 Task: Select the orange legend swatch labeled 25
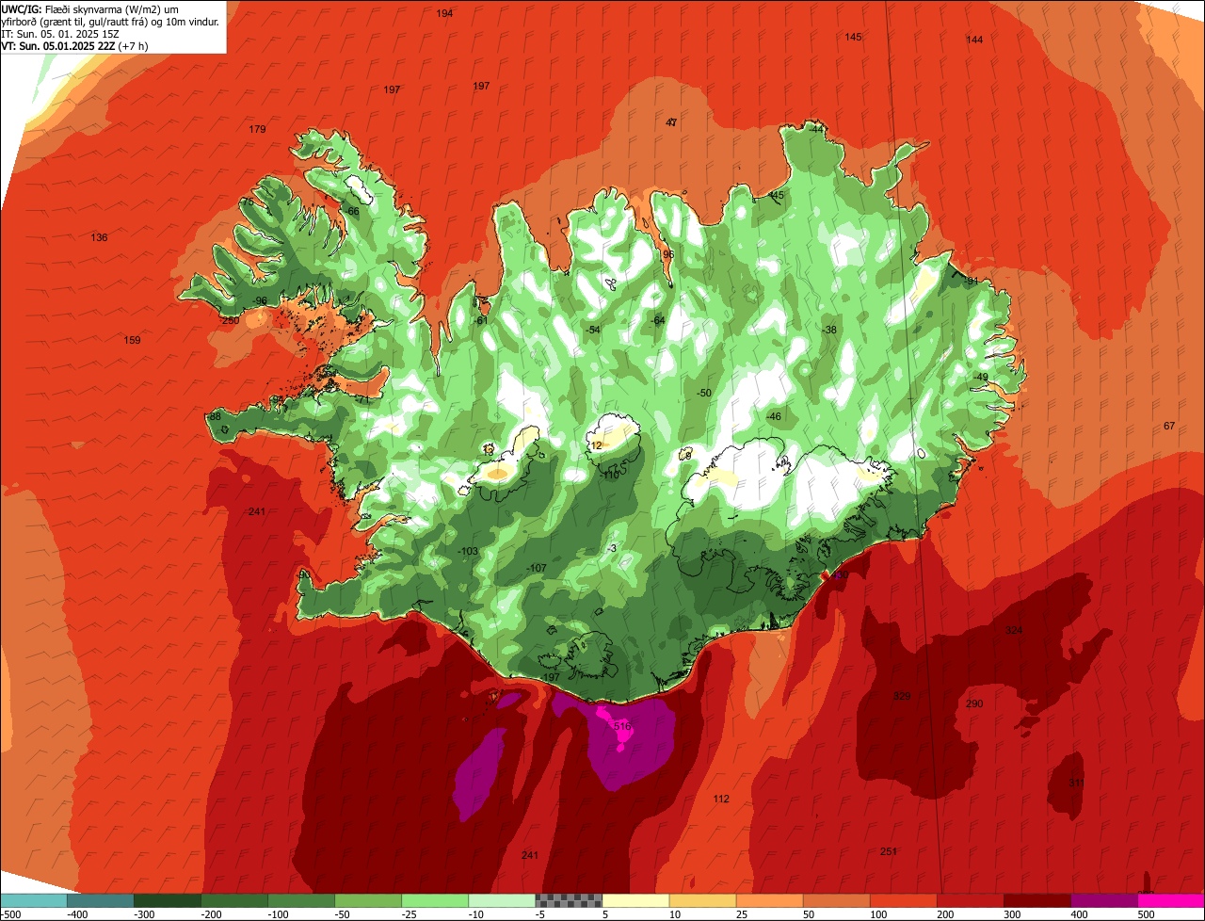(x=769, y=900)
